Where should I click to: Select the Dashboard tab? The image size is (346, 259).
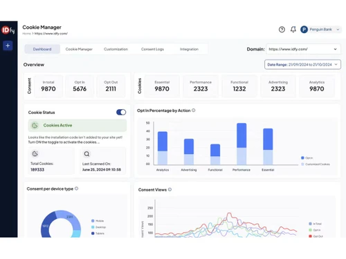(x=42, y=49)
